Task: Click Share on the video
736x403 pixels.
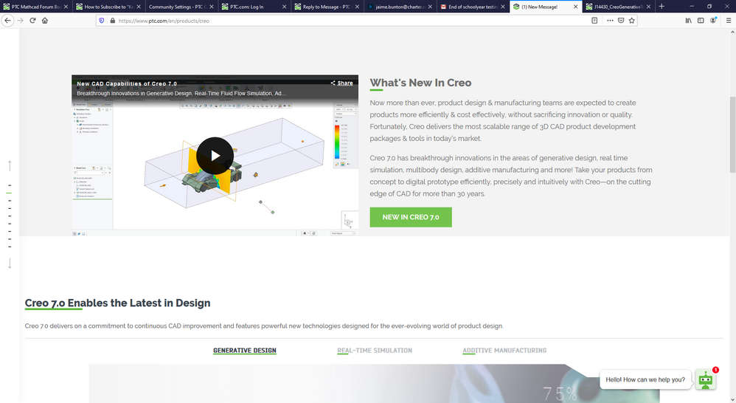Action: pos(341,83)
